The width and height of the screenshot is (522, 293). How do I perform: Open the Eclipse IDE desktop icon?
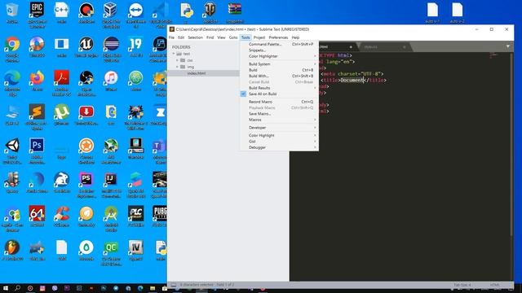pos(111,50)
